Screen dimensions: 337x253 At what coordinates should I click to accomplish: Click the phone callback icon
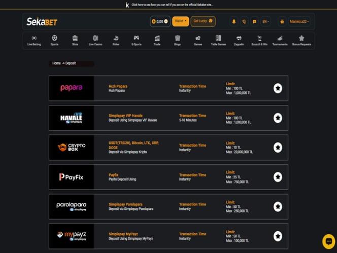click(244, 22)
